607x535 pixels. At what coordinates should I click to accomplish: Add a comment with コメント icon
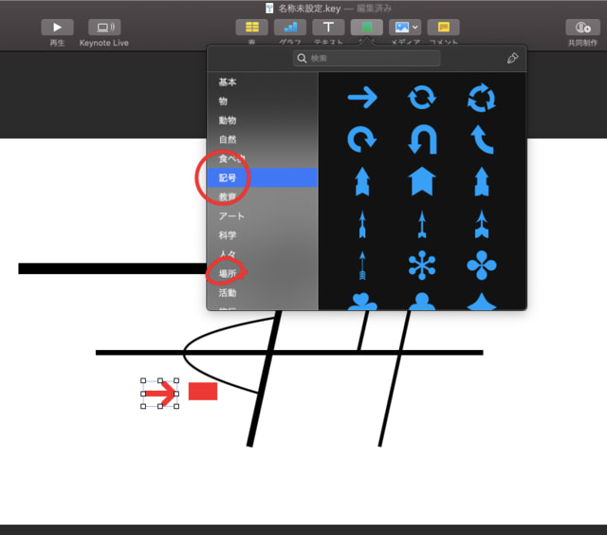click(443, 28)
